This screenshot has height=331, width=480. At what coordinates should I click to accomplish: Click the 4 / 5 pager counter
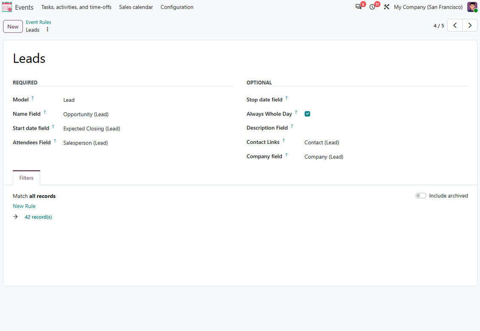[x=439, y=26]
